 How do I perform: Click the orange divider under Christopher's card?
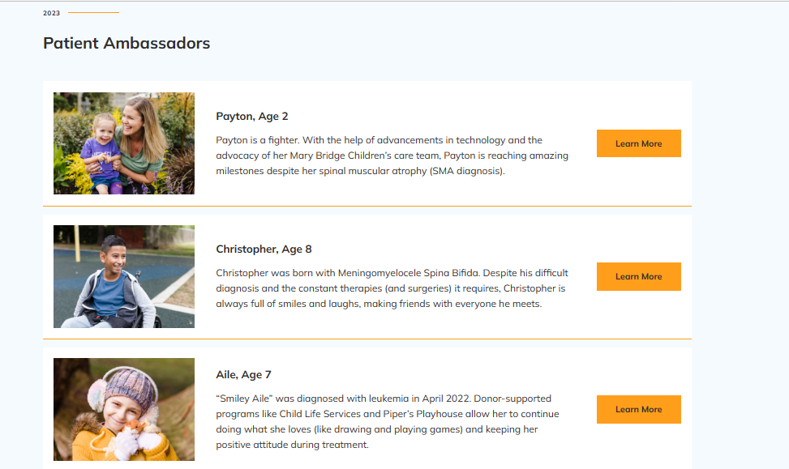click(x=367, y=339)
